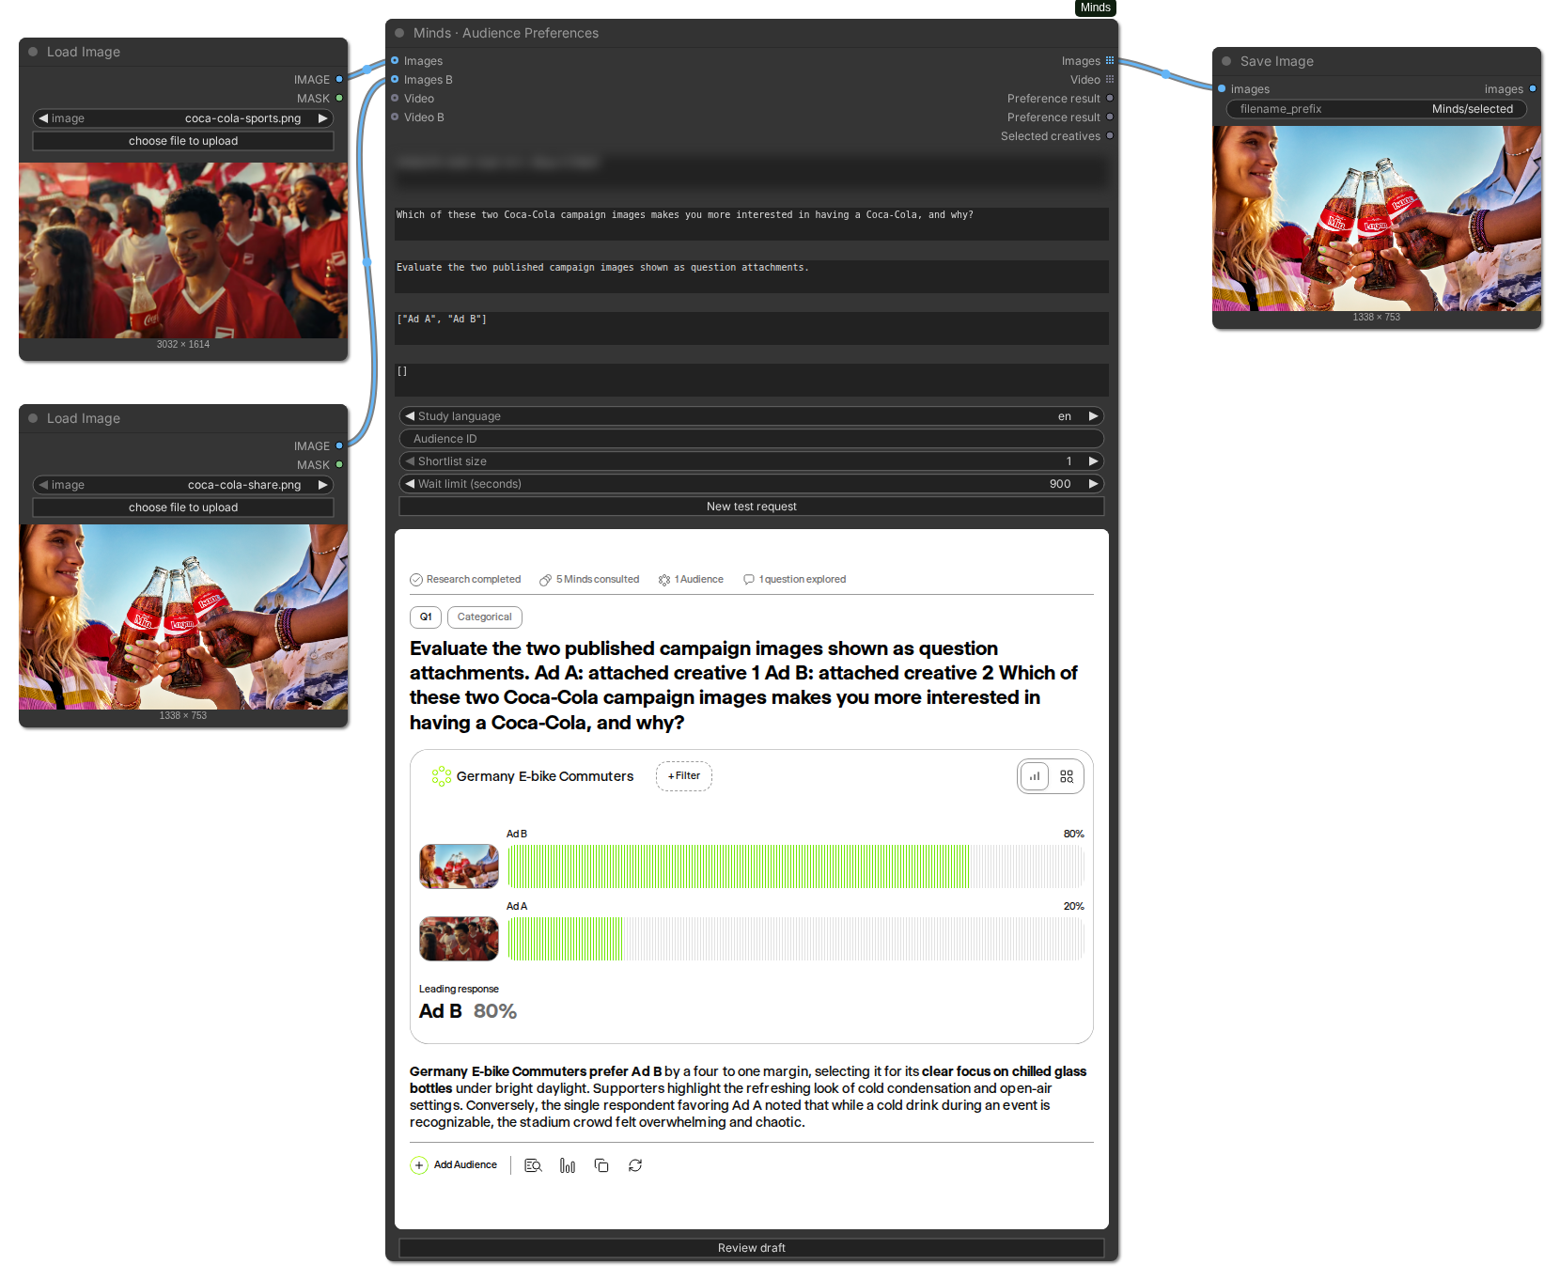
Task: Click the 1 Audience cluster icon
Action: [664, 580]
